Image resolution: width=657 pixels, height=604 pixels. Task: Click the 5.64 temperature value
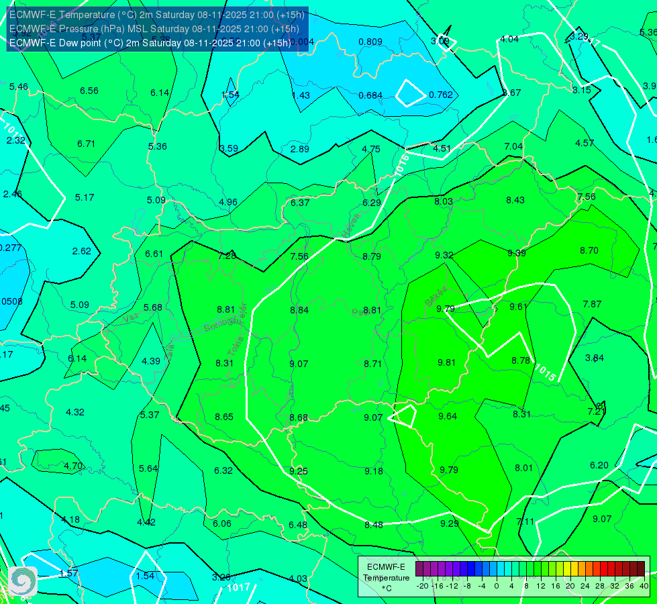tap(148, 468)
